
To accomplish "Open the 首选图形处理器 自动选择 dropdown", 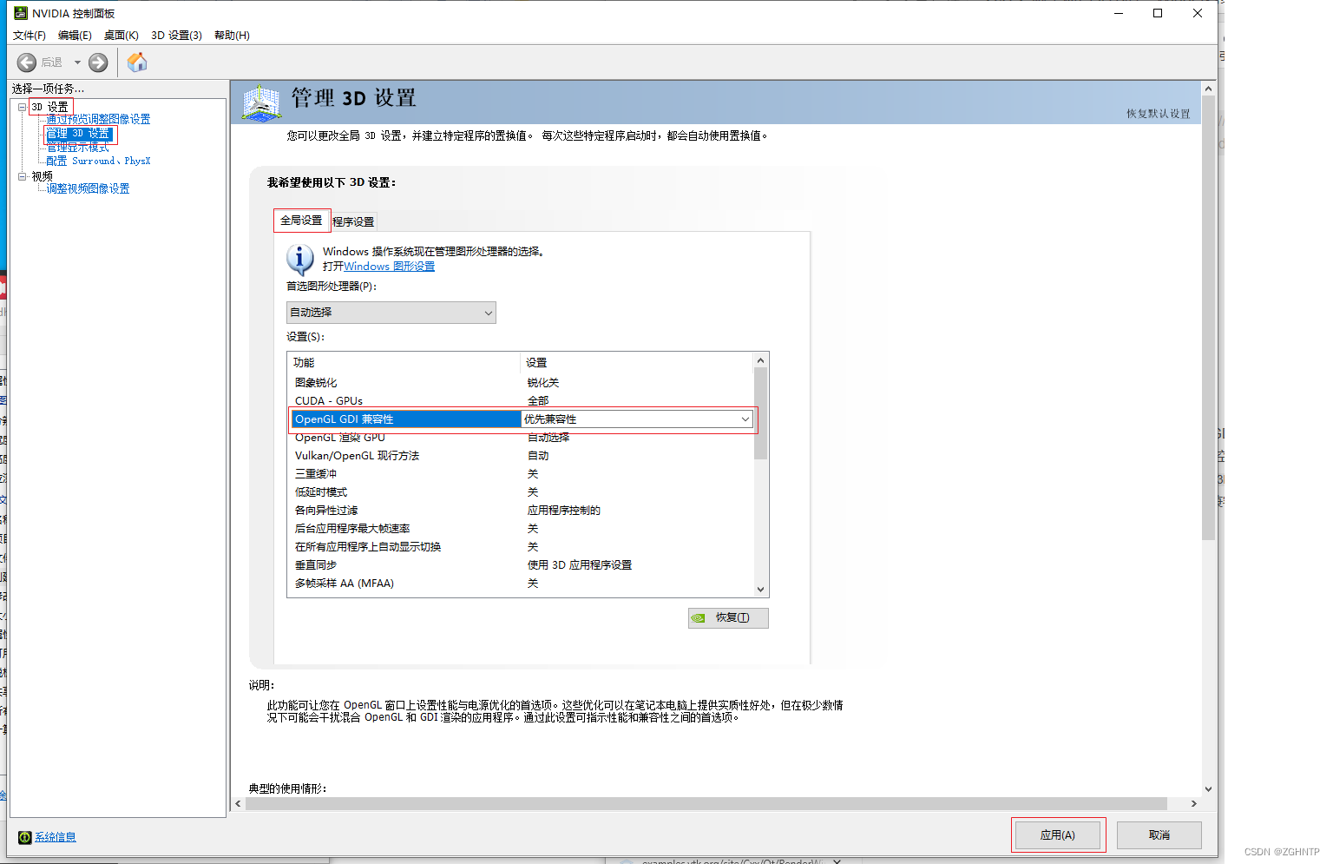I will coord(391,313).
